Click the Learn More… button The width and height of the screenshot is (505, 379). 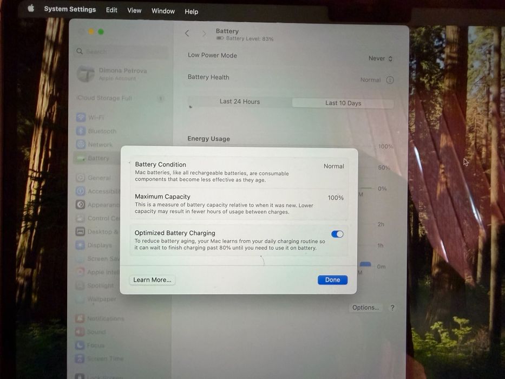pos(152,280)
